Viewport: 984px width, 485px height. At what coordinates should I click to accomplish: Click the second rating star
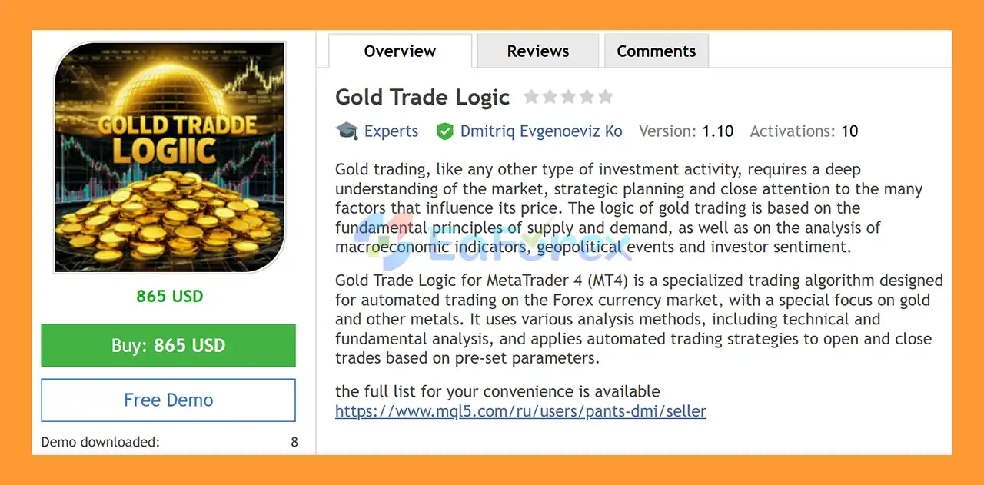[550, 97]
